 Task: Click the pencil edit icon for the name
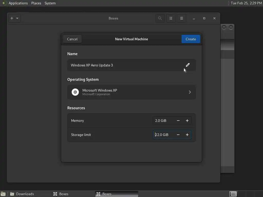(x=187, y=65)
